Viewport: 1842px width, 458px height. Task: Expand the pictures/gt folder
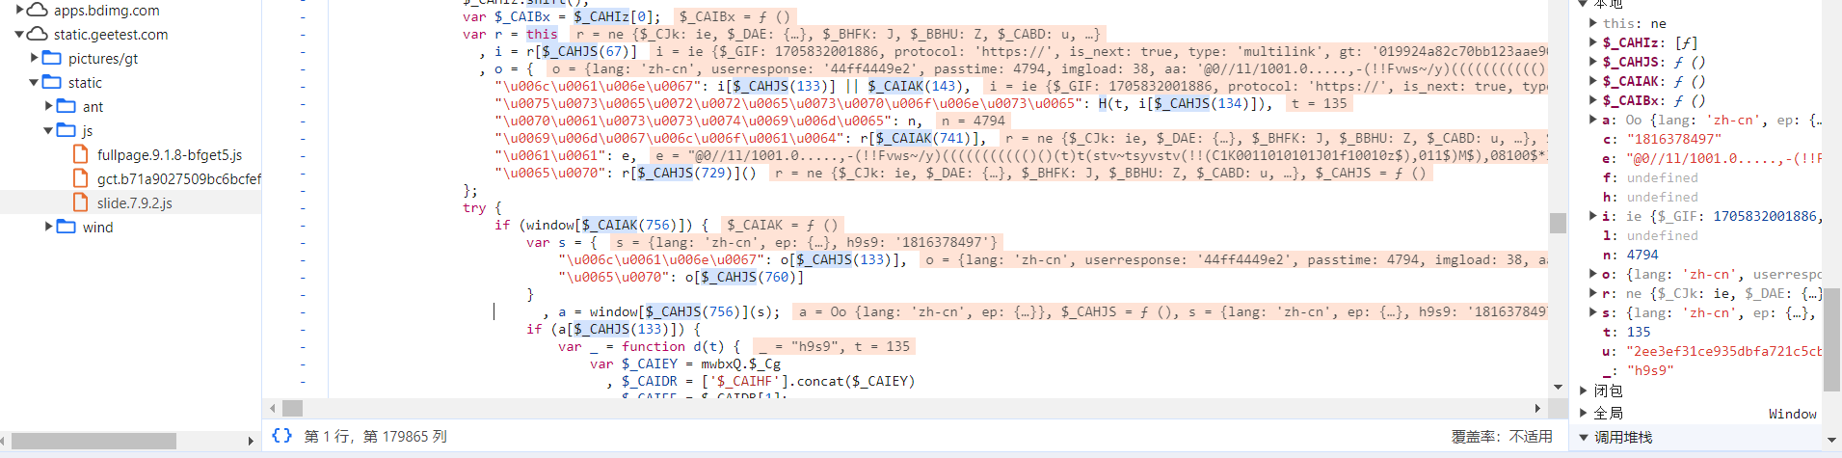pyautogui.click(x=35, y=58)
